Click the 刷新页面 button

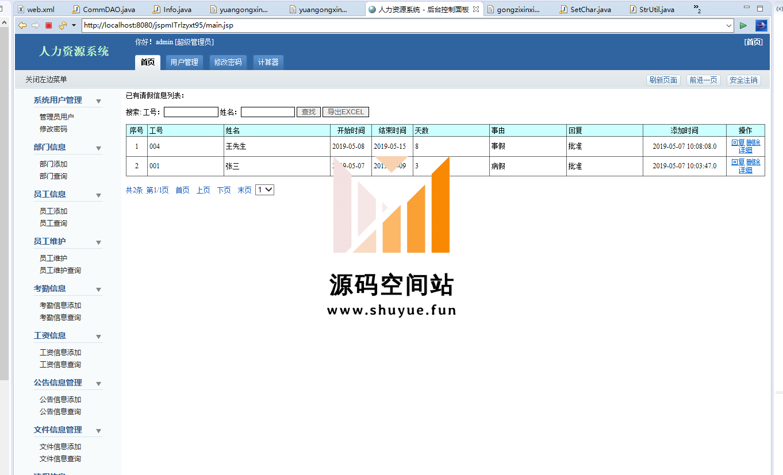[663, 80]
